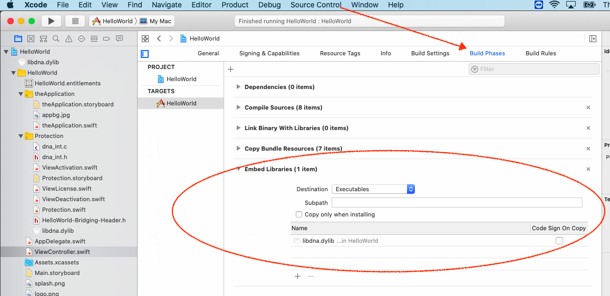
Task: Open the Debug menu
Action: (x=269, y=5)
